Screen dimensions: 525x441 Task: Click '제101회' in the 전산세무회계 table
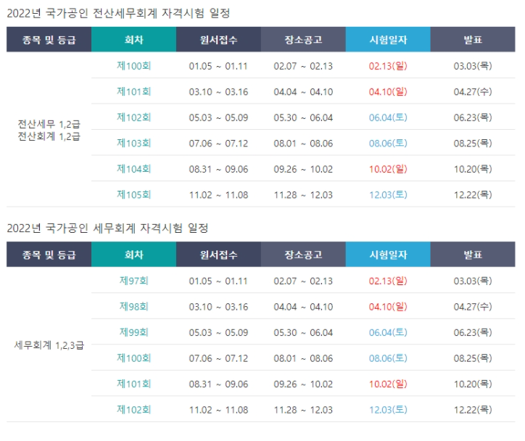[x=133, y=91]
